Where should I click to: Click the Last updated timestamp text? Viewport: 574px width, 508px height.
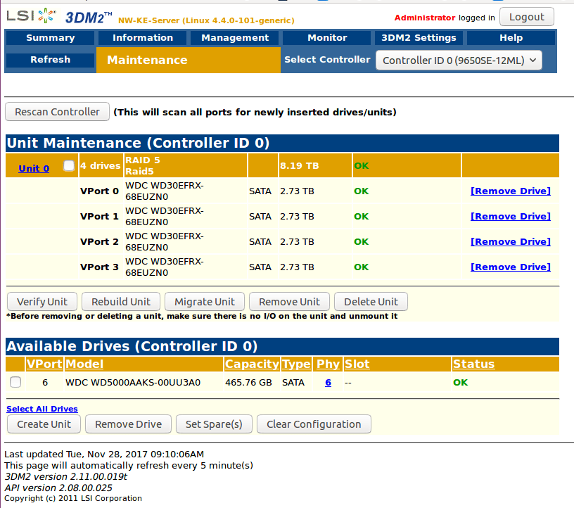(104, 454)
